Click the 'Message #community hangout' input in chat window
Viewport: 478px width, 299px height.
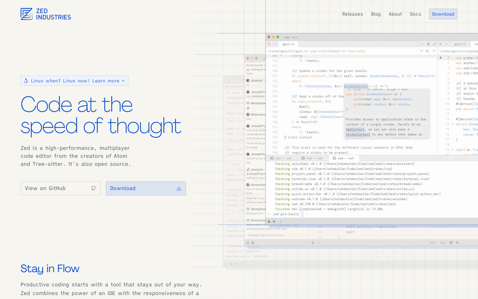click(266, 235)
